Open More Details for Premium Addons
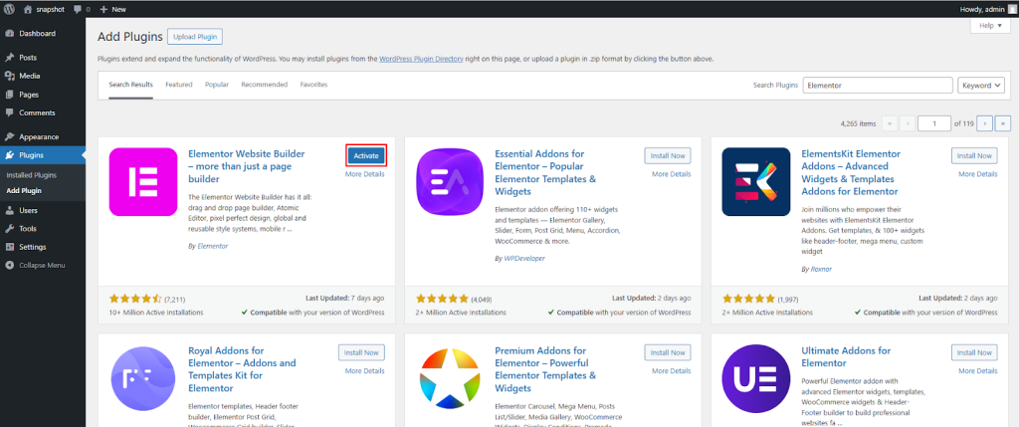The width and height of the screenshot is (1019, 427). [x=672, y=371]
